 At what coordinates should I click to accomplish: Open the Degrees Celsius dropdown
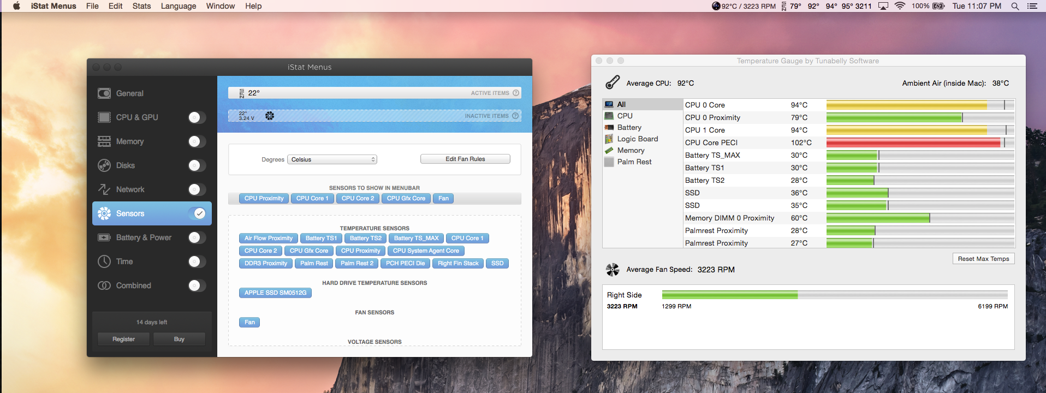(x=332, y=159)
